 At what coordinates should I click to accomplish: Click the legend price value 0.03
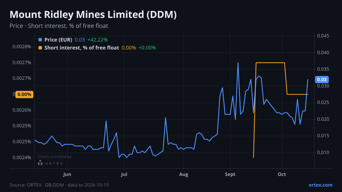(x=80, y=40)
